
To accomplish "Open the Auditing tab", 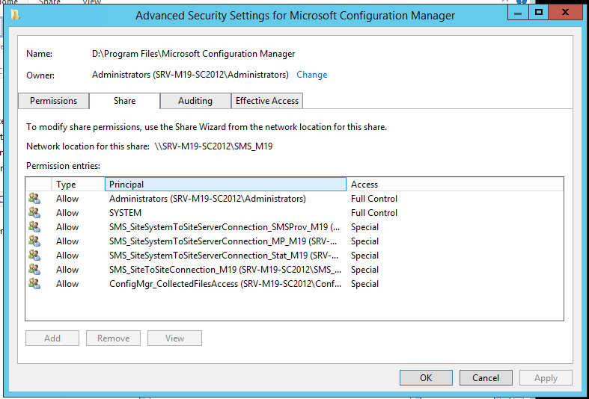I will (x=195, y=101).
